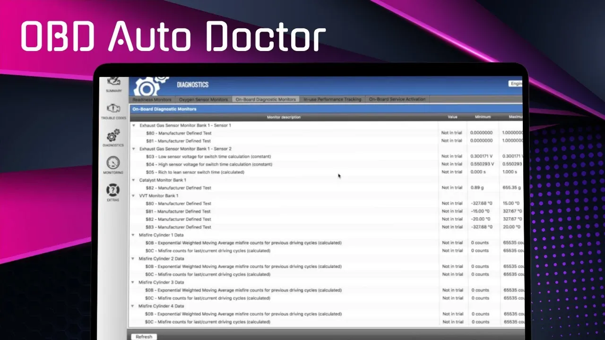Switch to Readiness Monitors tab
This screenshot has height=340, width=605.
152,100
